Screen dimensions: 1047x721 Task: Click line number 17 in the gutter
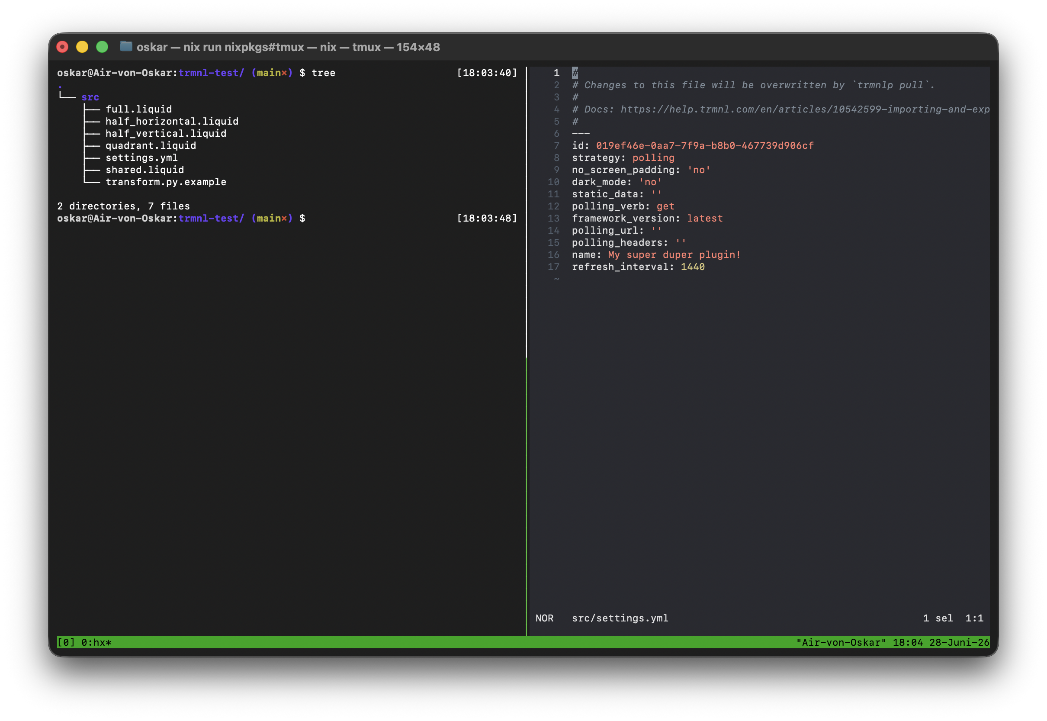pos(553,267)
